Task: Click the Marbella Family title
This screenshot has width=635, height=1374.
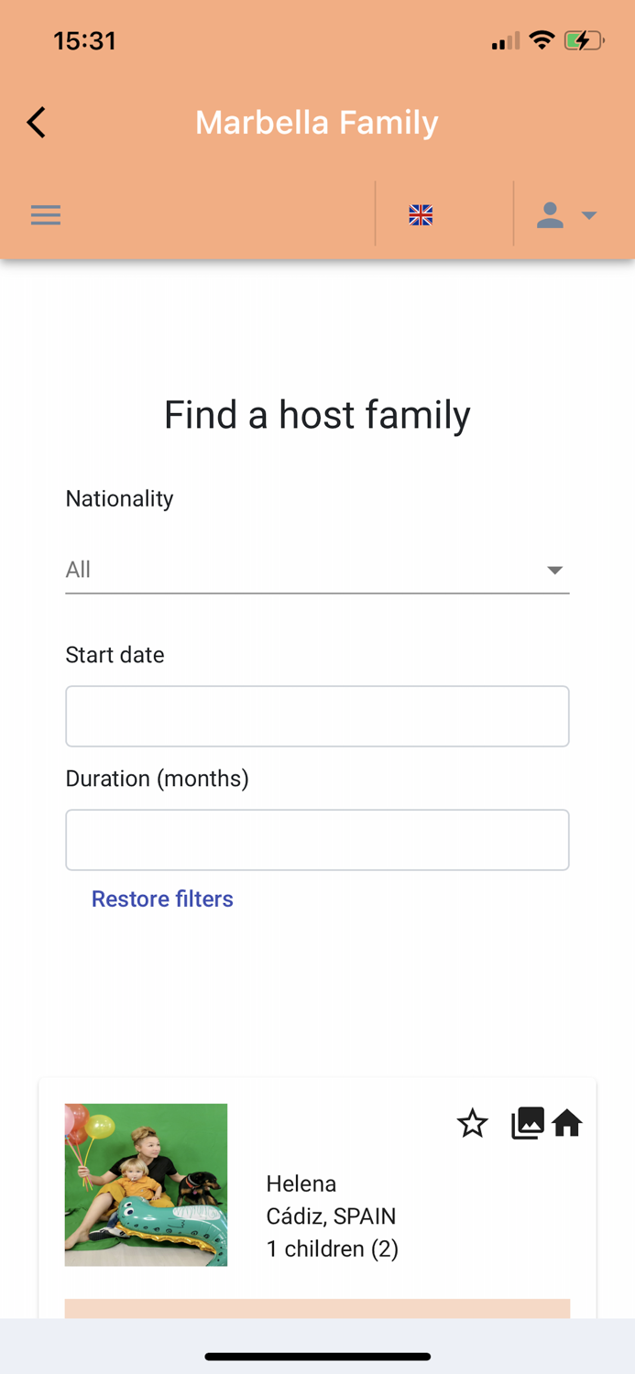Action: pos(317,123)
